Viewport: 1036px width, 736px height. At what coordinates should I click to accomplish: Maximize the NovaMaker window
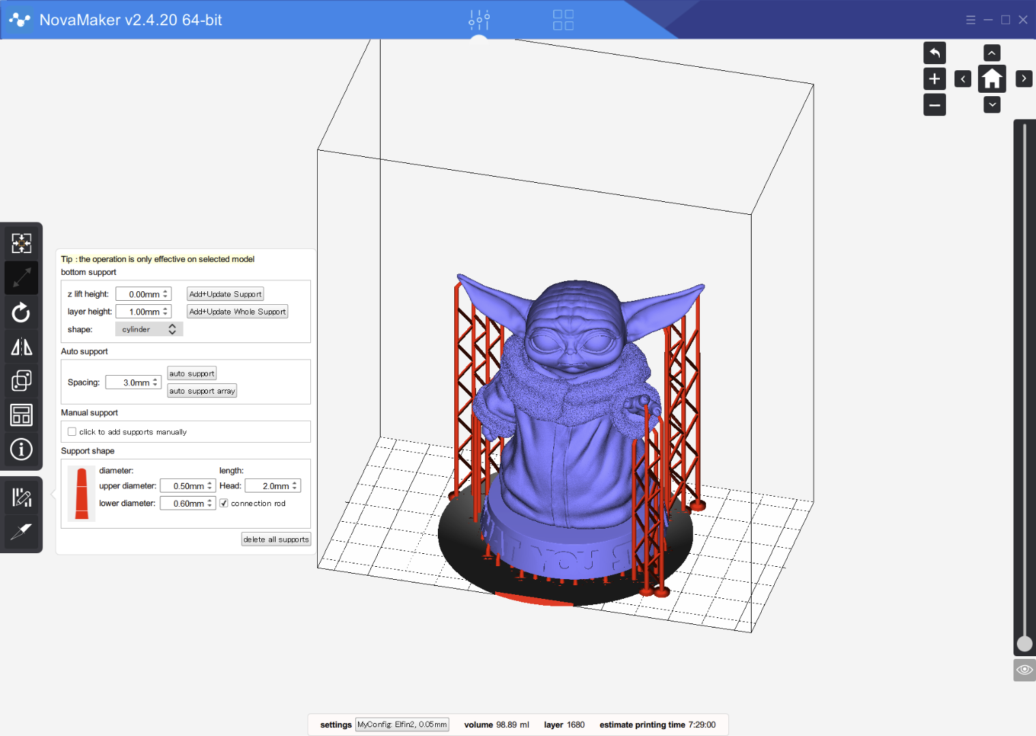coord(1005,20)
